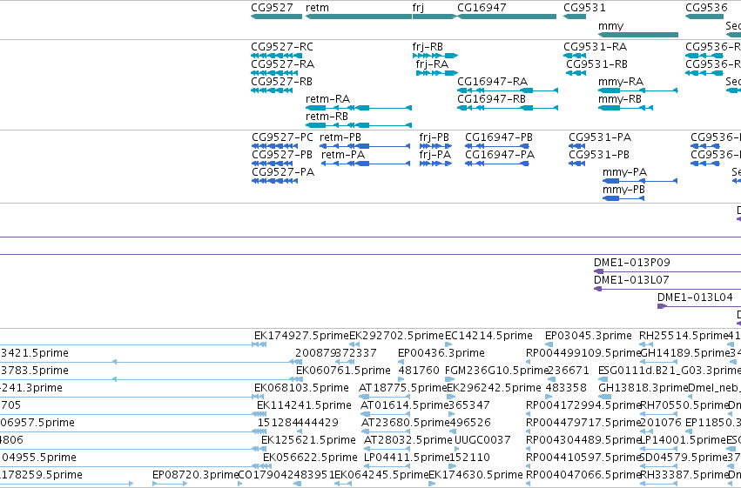The width and height of the screenshot is (741, 488).
Task: Select EST AT18775.5prime
Action: click(402, 388)
